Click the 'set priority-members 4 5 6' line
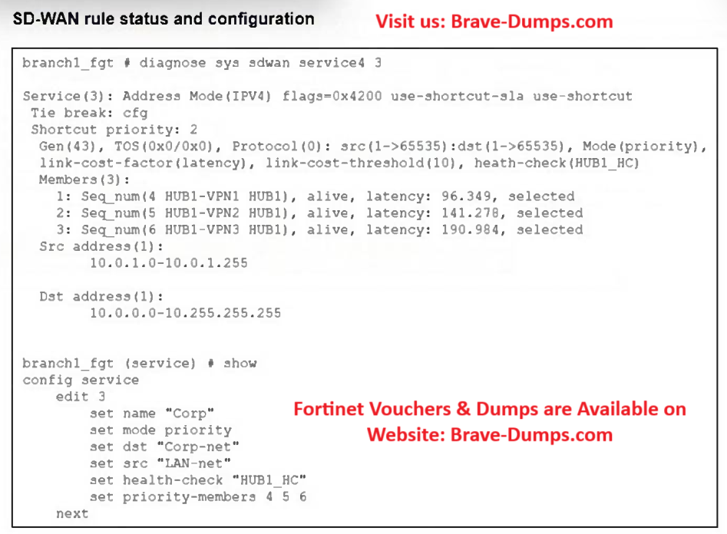The height and width of the screenshot is (534, 727). [198, 497]
